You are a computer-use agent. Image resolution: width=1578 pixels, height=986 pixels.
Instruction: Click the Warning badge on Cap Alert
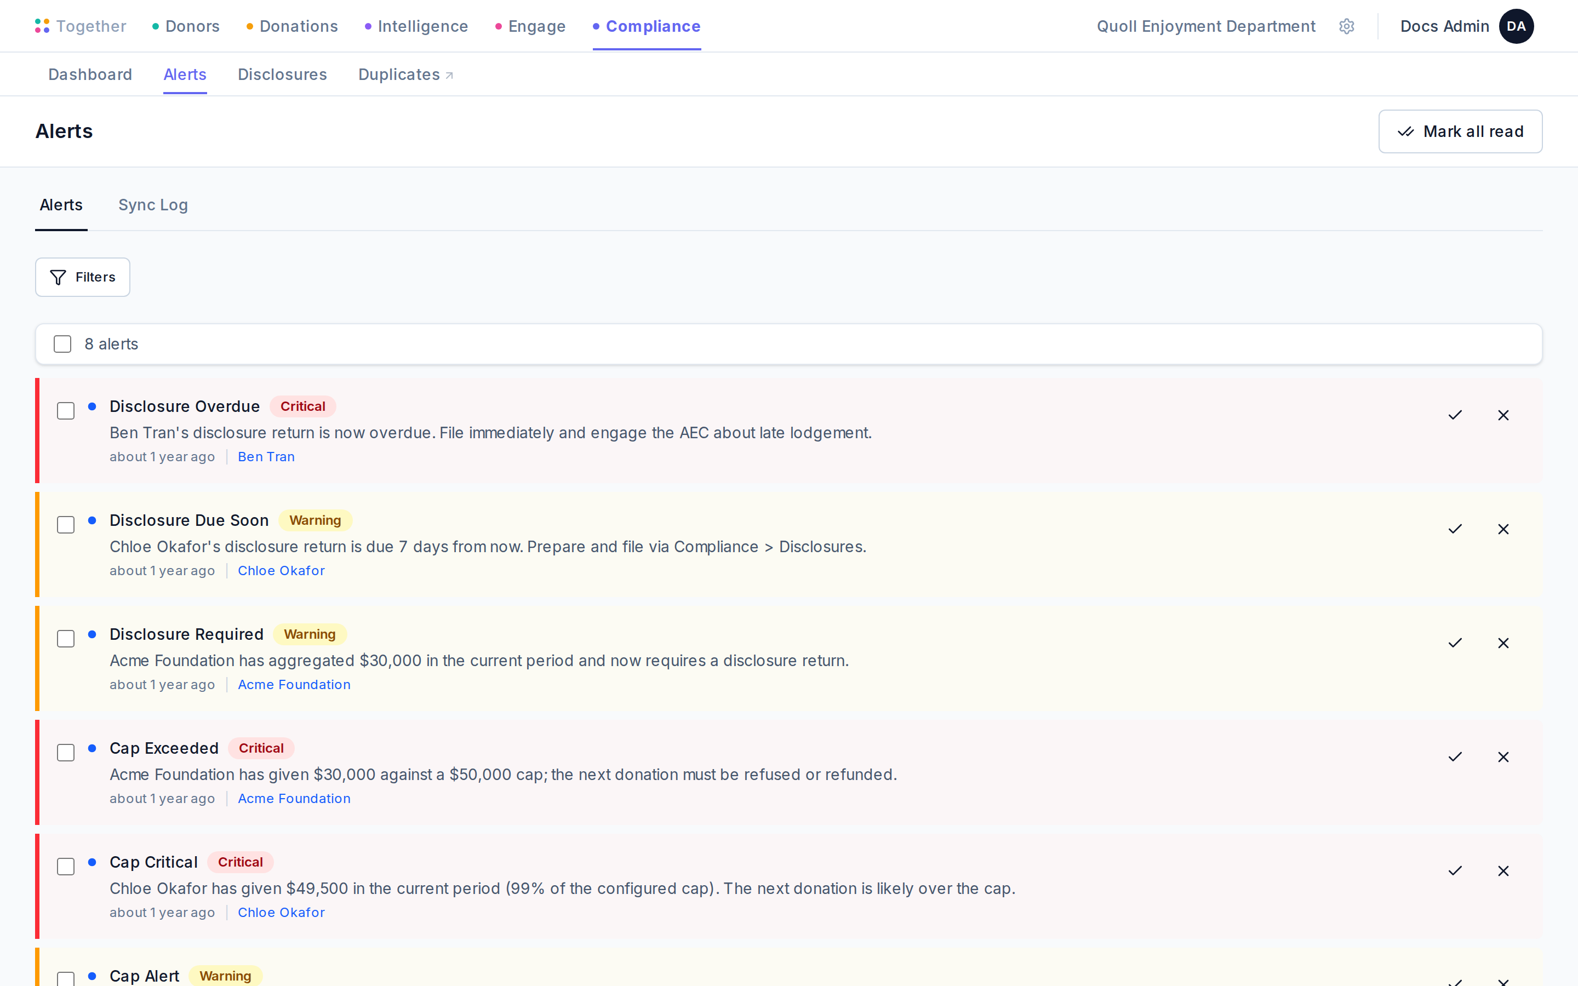225,976
